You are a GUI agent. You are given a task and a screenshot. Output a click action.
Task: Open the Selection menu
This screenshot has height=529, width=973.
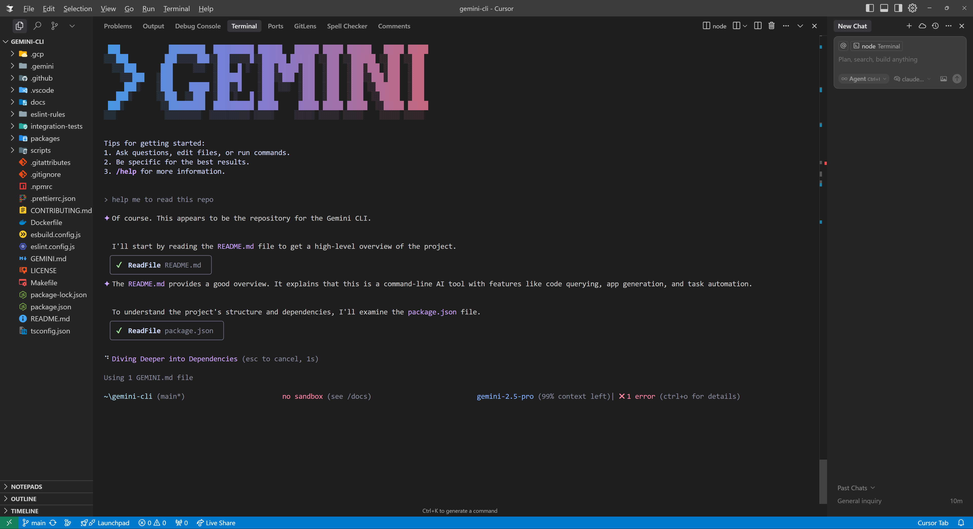coord(78,8)
